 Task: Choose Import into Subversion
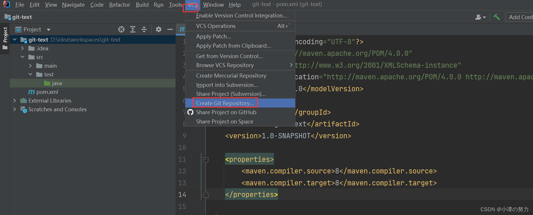pyautogui.click(x=240, y=85)
